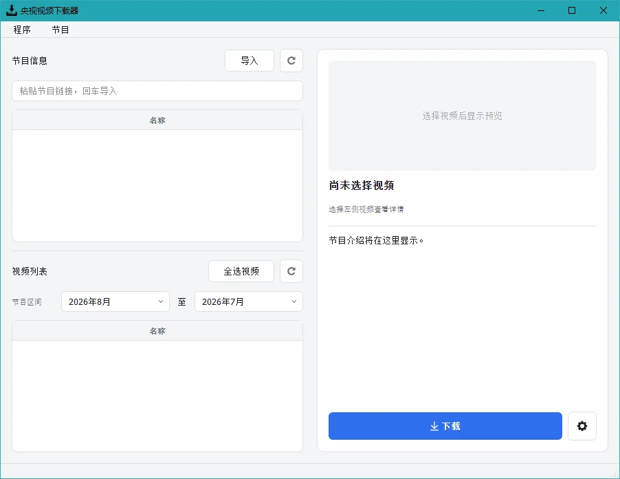Viewport: 620px width, 479px height.
Task: Click the 名称 header in 节目信息 table
Action: [157, 120]
